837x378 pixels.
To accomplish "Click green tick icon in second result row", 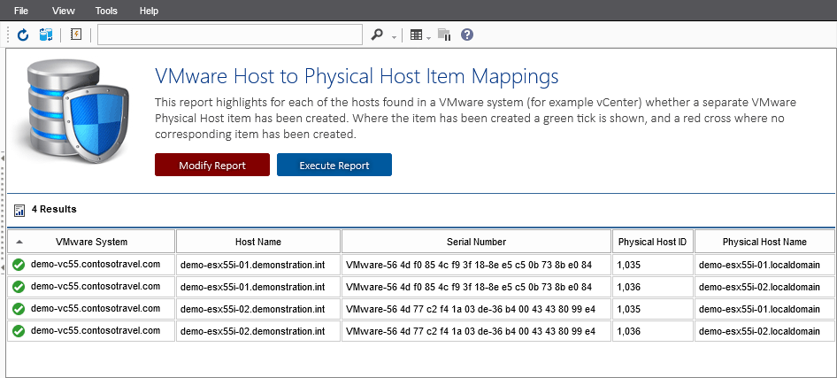I will tap(19, 287).
